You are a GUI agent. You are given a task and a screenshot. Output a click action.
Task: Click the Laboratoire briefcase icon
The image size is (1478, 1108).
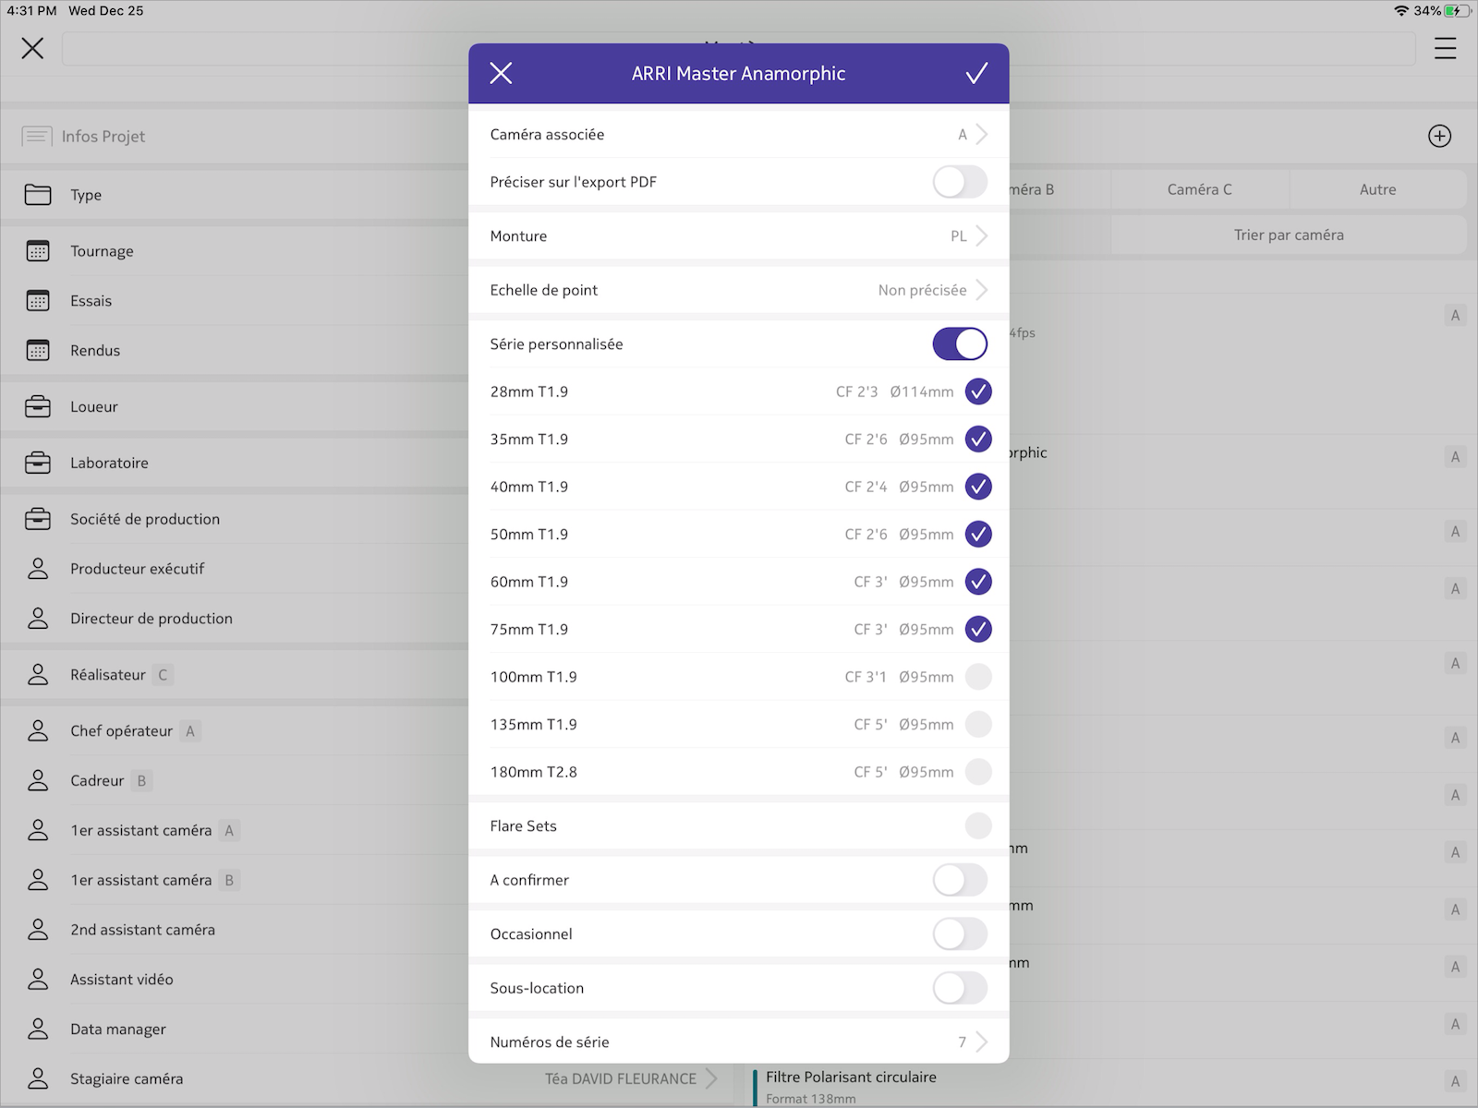coord(38,464)
